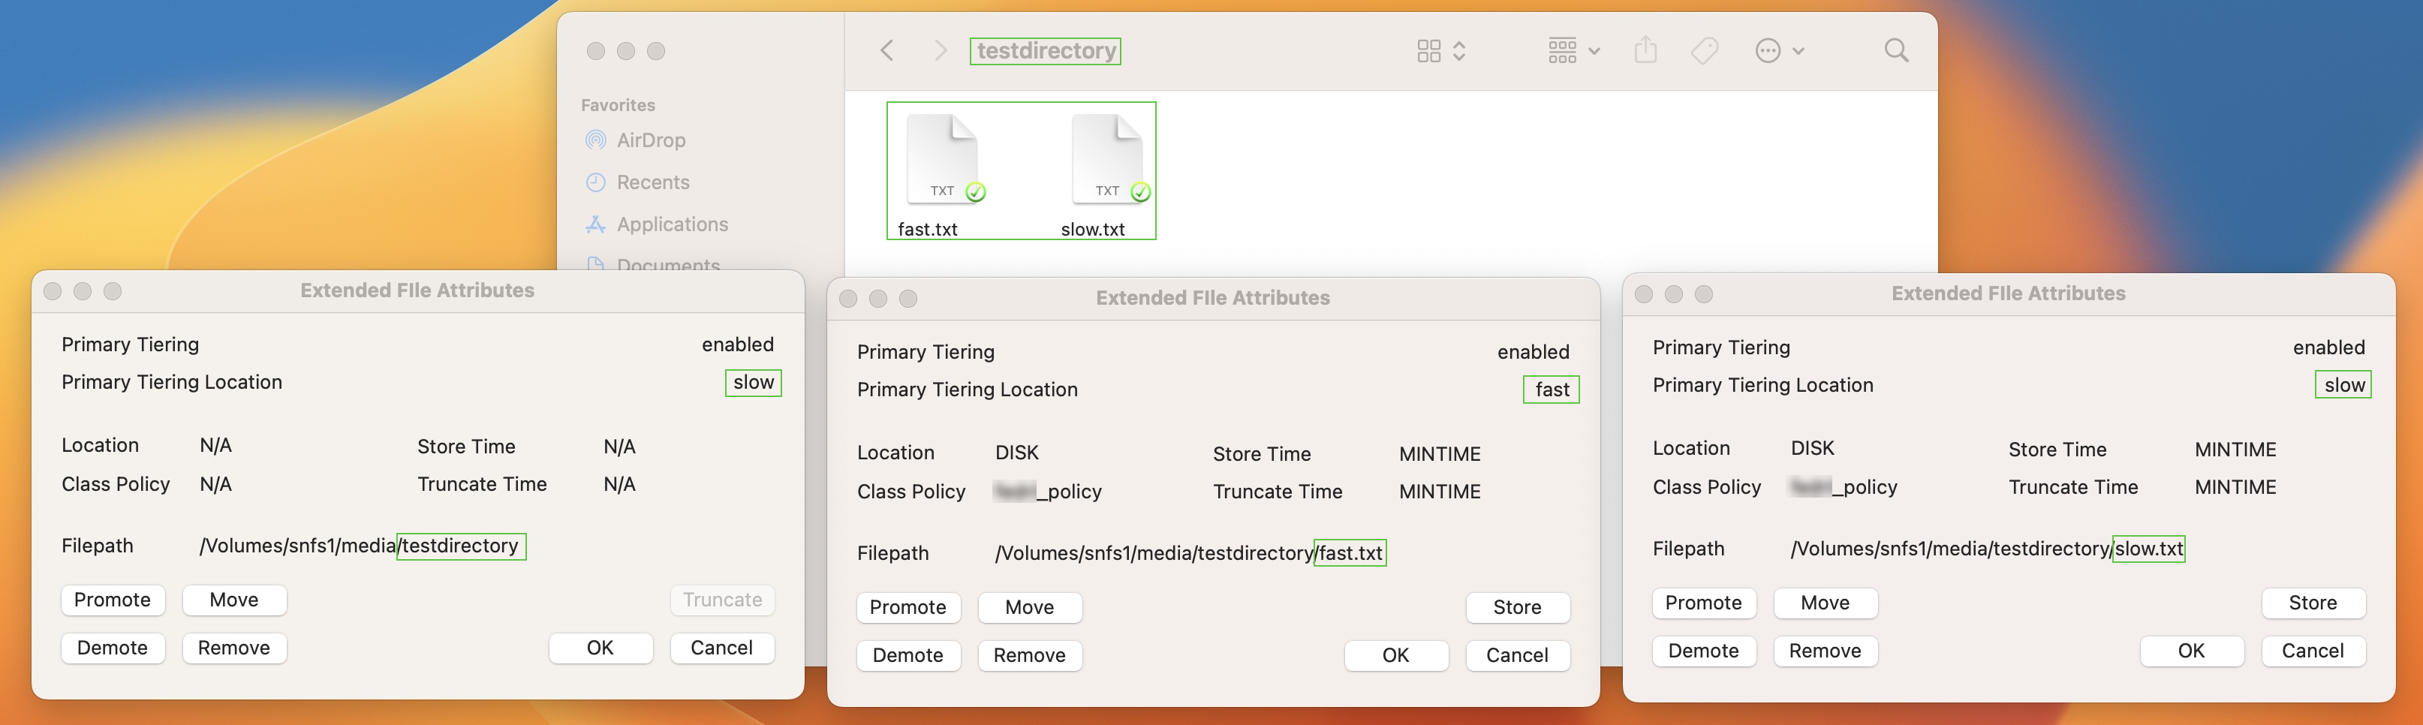The image size is (2423, 725).
Task: Click the Share icon in Finder toolbar
Action: [1645, 51]
